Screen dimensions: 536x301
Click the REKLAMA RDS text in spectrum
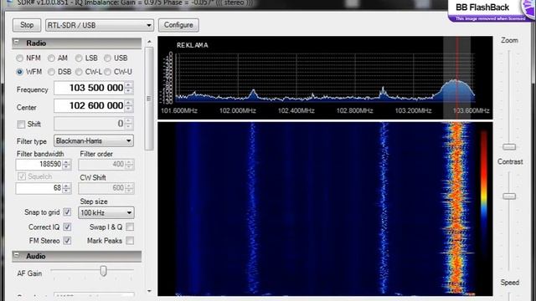(192, 45)
